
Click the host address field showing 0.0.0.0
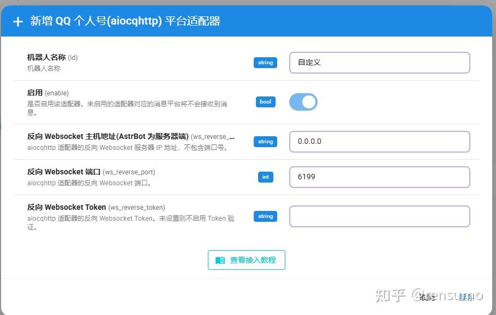point(380,142)
